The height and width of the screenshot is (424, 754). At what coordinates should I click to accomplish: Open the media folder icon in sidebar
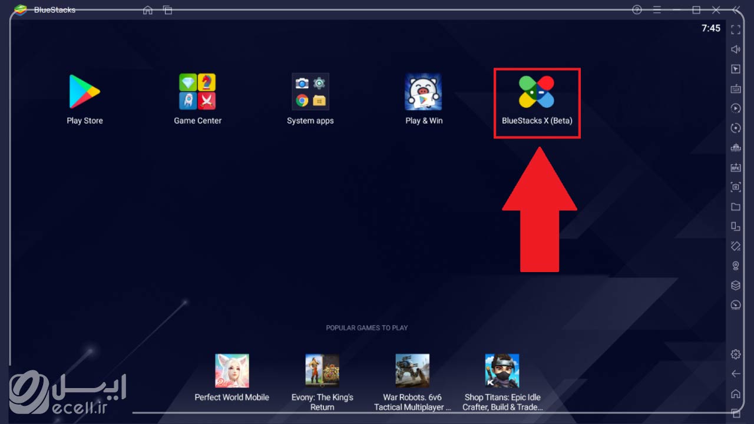tap(736, 207)
